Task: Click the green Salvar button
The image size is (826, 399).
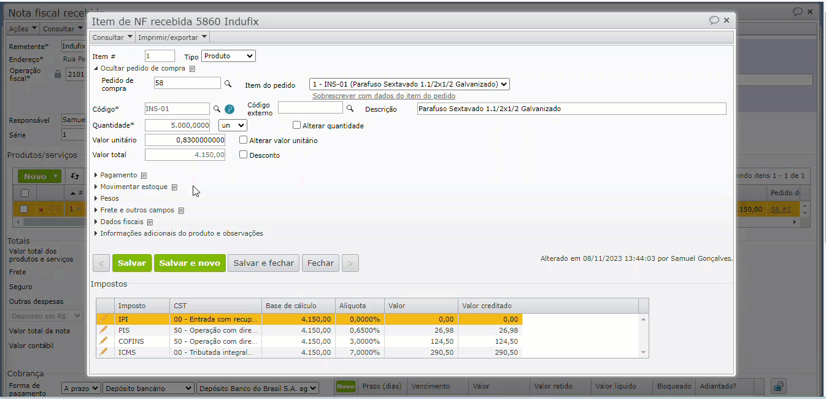Action: 132,263
